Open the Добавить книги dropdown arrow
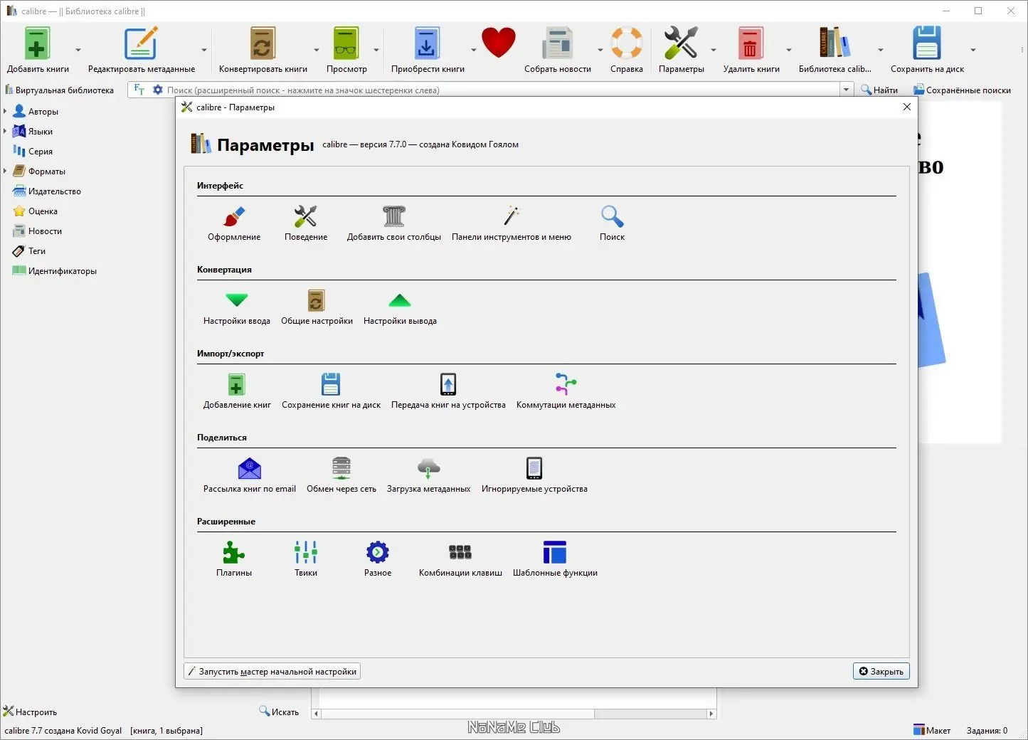The height and width of the screenshot is (740, 1028). pos(78,50)
